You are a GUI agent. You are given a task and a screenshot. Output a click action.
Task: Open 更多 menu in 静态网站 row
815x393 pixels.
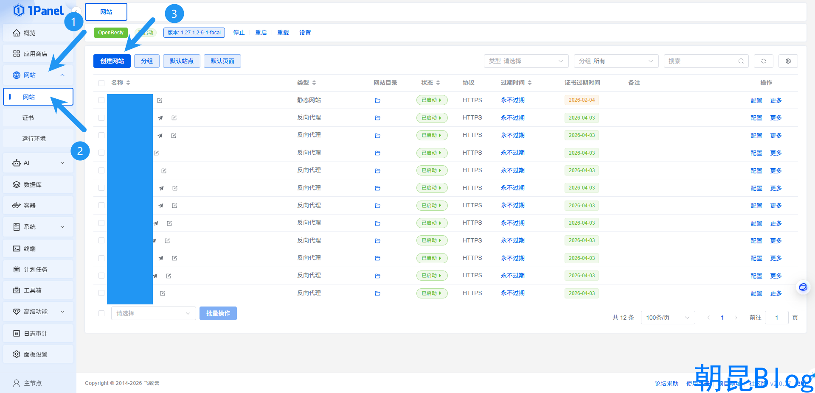click(x=776, y=100)
